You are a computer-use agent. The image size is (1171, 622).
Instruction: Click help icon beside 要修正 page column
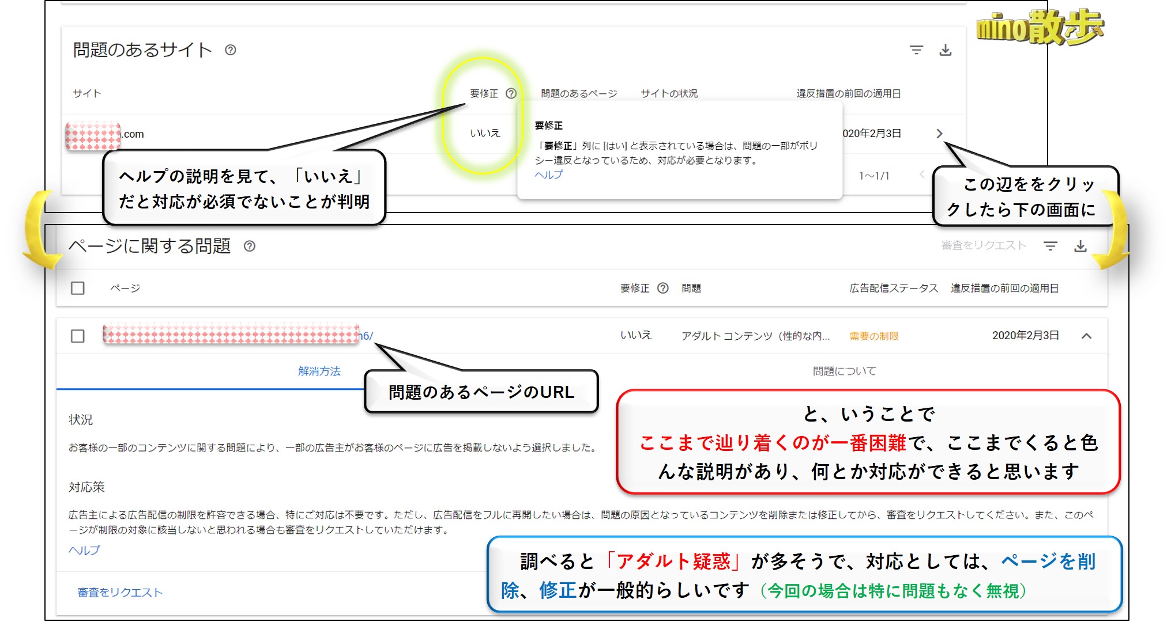663,288
